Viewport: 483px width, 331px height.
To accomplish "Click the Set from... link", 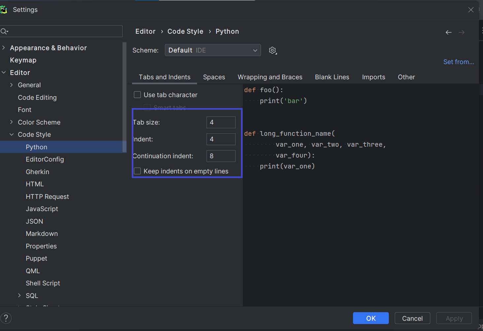I will point(459,62).
